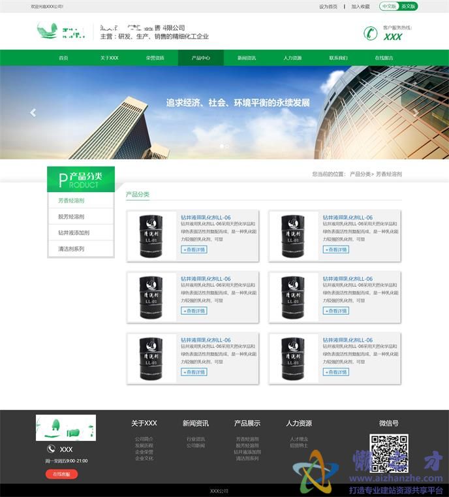The height and width of the screenshot is (497, 449).
Task: Click the red 在线客服 button
Action: (61, 474)
